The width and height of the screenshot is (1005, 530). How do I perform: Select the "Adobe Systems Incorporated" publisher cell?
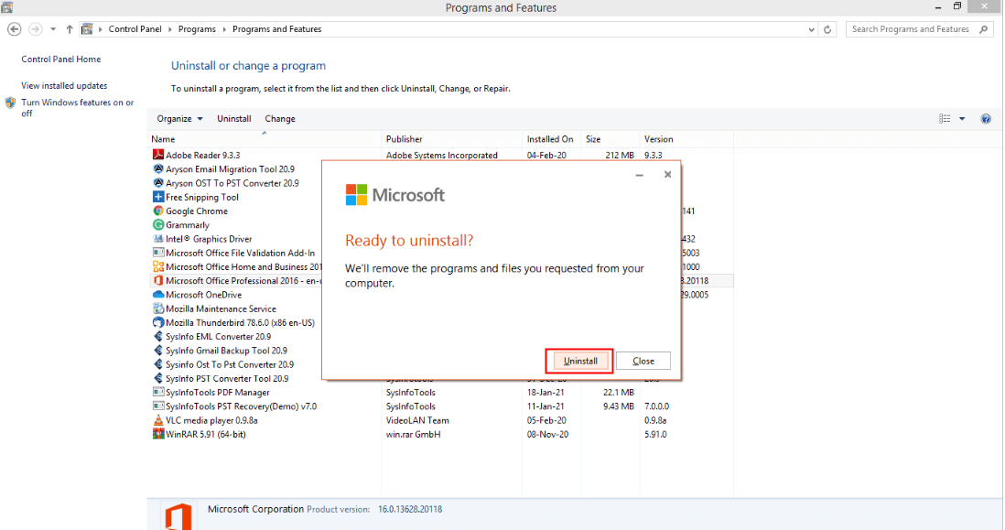point(441,155)
